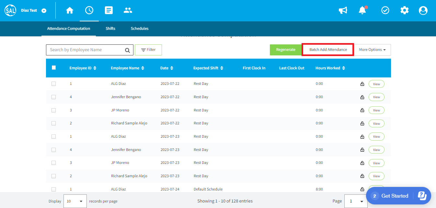This screenshot has width=436, height=208.
Task: Expand the Diaz Test company dropdown
Action: (x=44, y=11)
